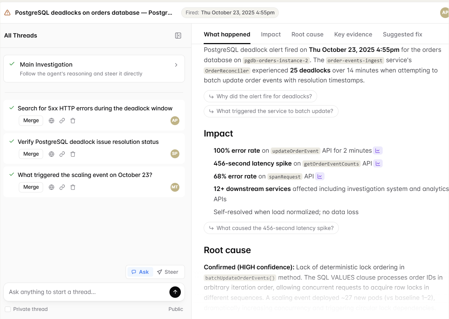The height and width of the screenshot is (319, 449).
Task: Select the Root cause tab
Action: pyautogui.click(x=307, y=34)
